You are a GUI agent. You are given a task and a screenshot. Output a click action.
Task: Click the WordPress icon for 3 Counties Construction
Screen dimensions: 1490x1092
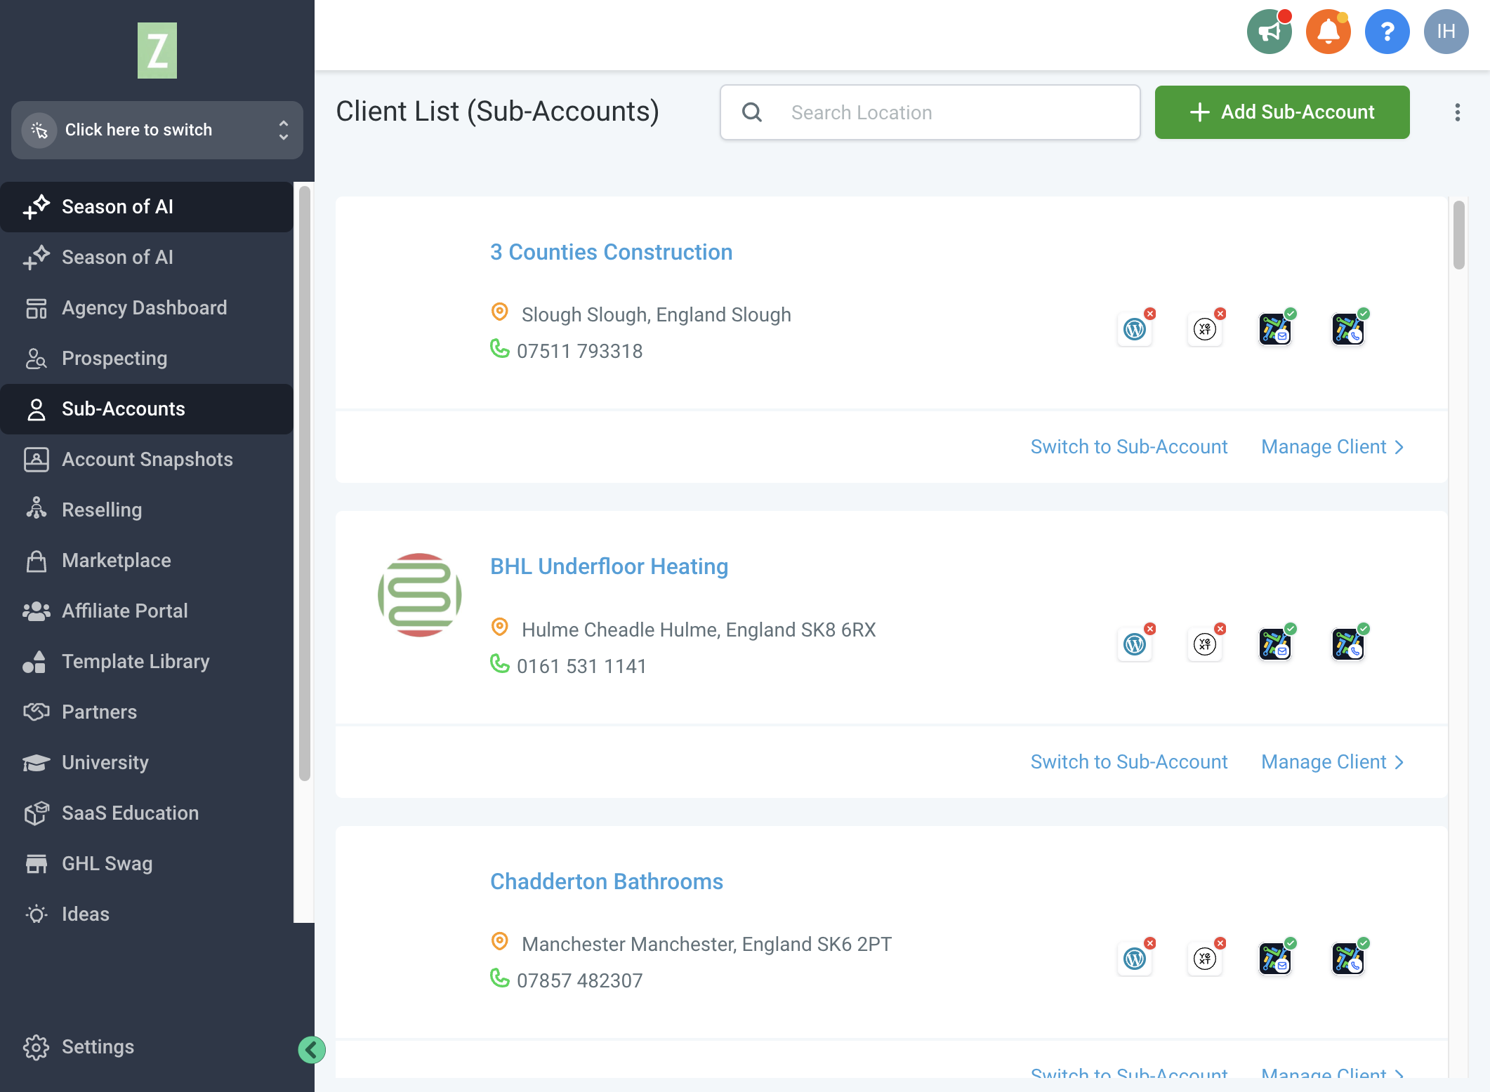coord(1135,329)
